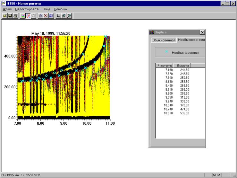Select the 9.550 frequency row in table

181,97
